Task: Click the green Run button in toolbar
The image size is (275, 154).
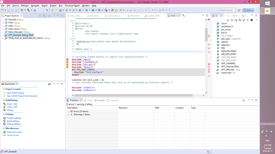Action: (x=93, y=10)
